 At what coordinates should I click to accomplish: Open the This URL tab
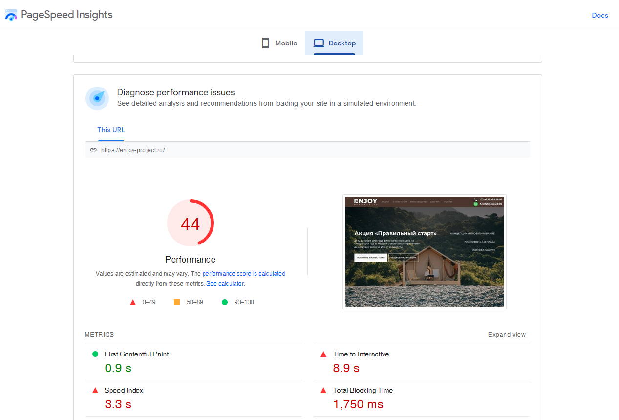pyautogui.click(x=111, y=130)
